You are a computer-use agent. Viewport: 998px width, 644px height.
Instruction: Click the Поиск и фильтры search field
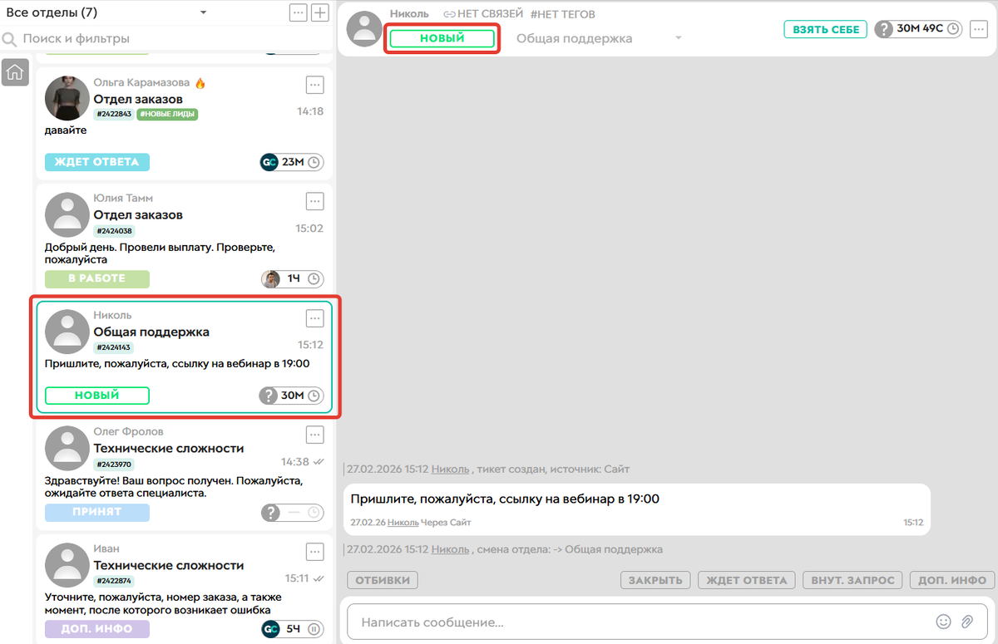(x=166, y=39)
